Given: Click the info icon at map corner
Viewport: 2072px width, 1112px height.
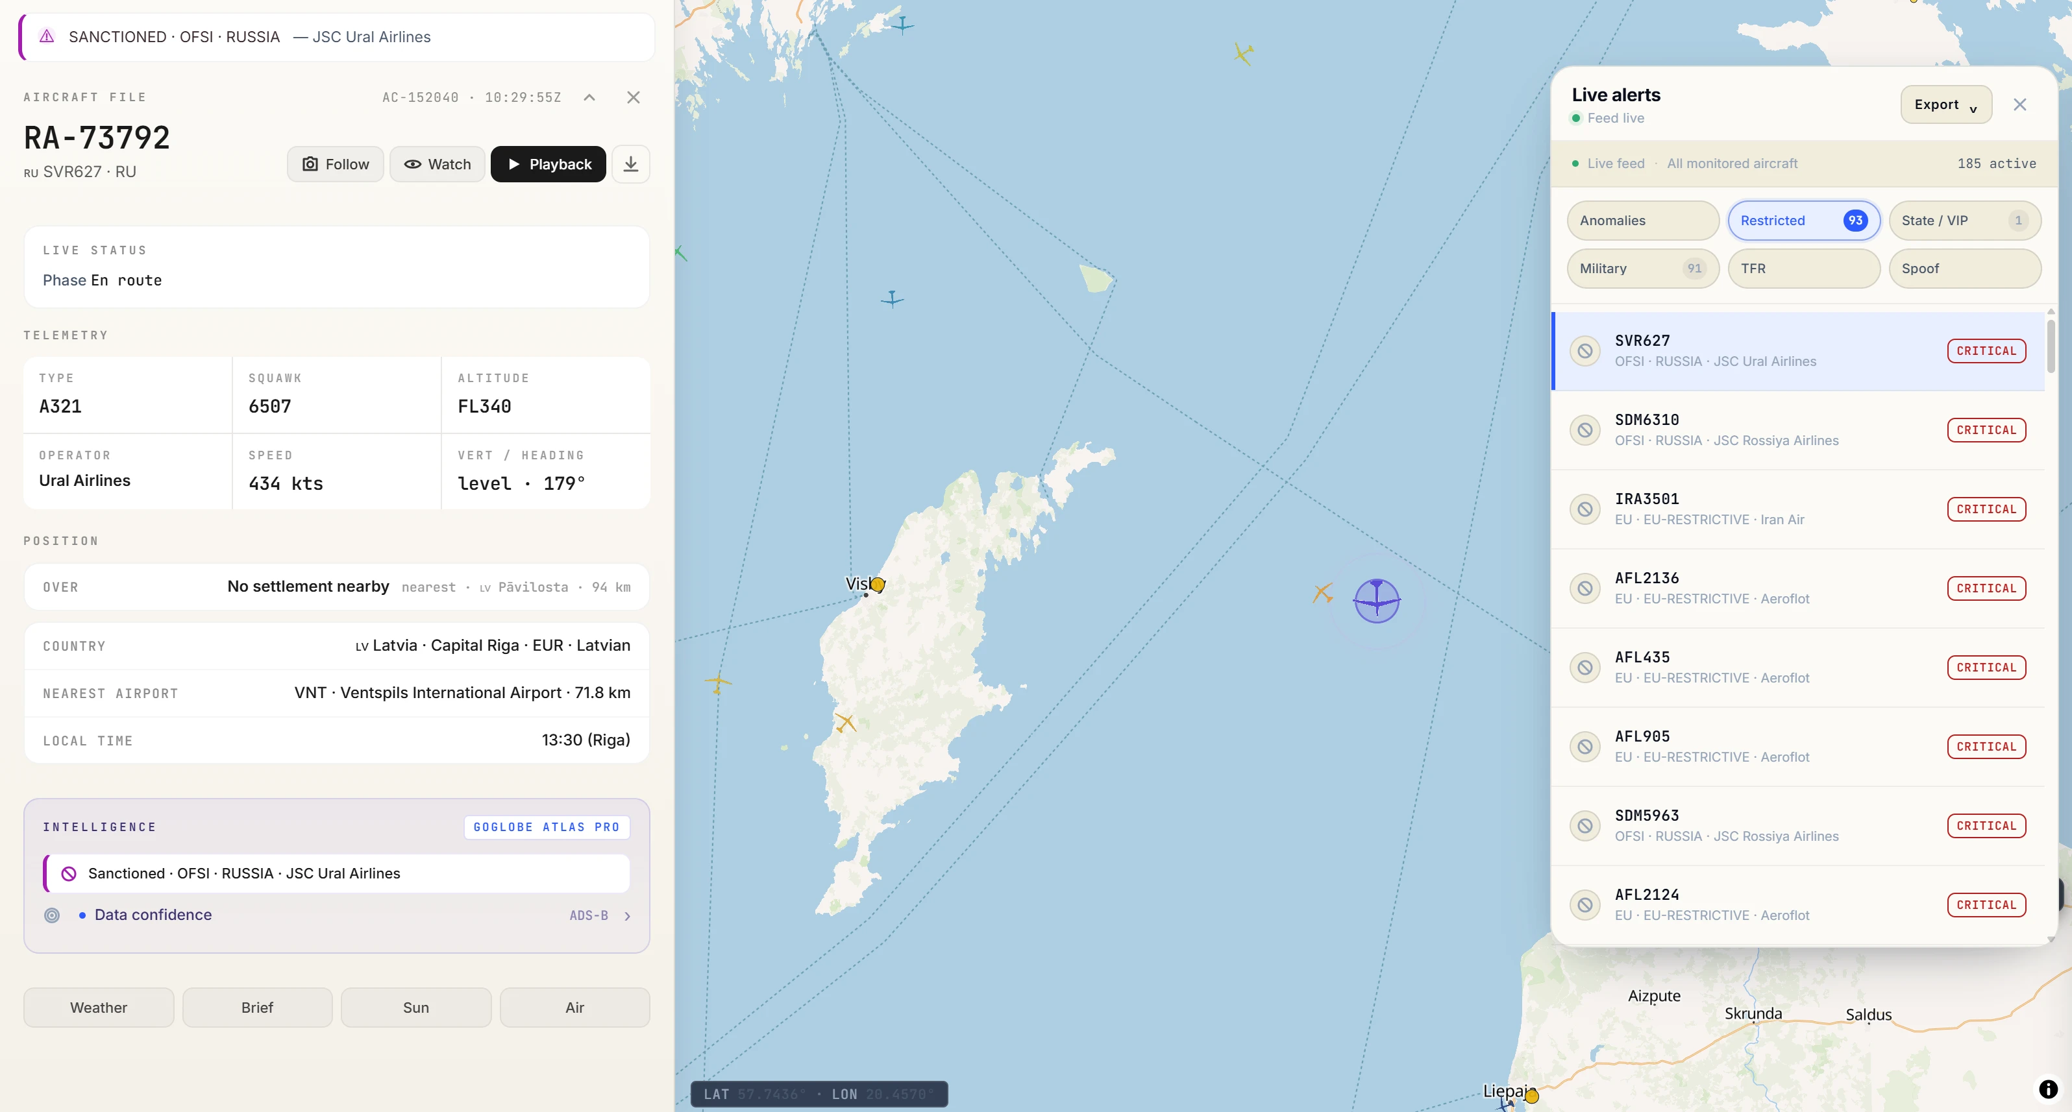Looking at the screenshot, I should point(2048,1089).
